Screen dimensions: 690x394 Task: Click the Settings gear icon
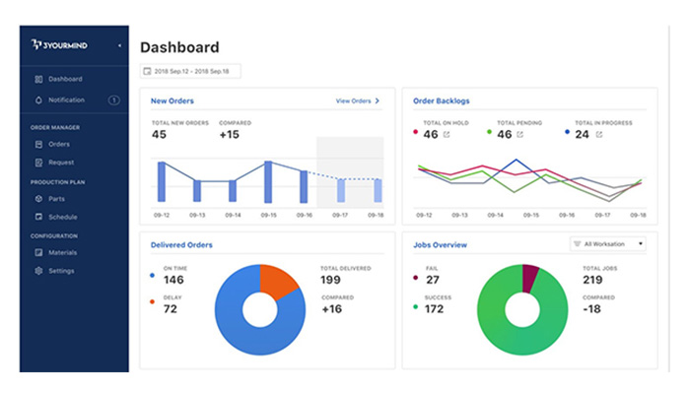[x=38, y=271]
